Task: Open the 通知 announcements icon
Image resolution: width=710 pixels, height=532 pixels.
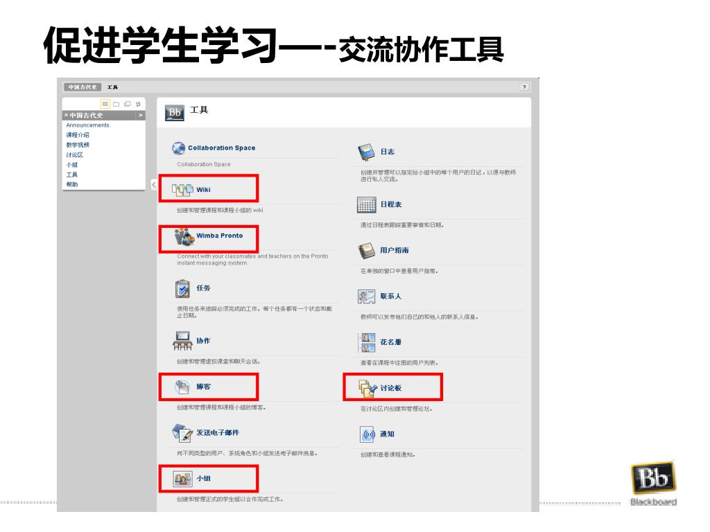Action: point(367,434)
